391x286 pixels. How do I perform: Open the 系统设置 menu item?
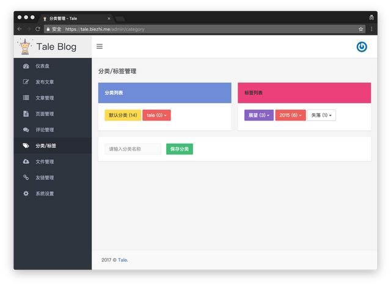(x=53, y=193)
